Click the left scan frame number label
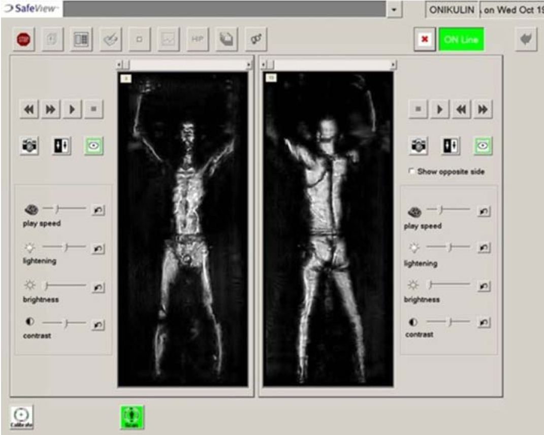544x435 pixels. pyautogui.click(x=126, y=79)
